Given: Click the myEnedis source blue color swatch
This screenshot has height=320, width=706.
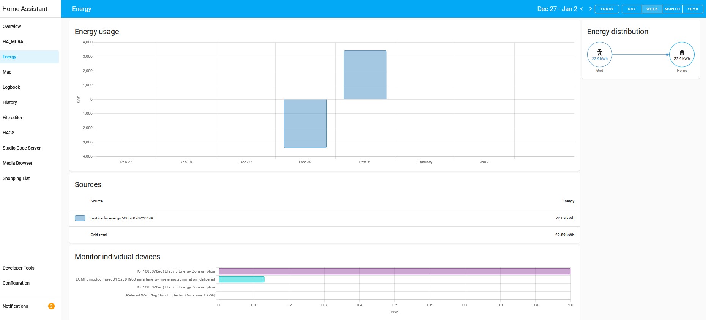Looking at the screenshot, I should point(80,218).
